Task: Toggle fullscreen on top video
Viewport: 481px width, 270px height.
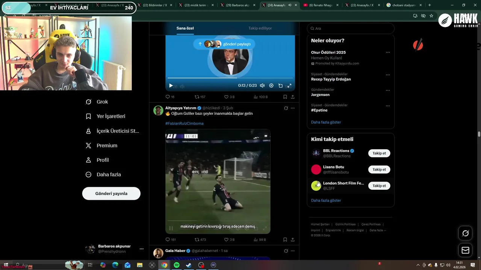Action: pyautogui.click(x=289, y=85)
